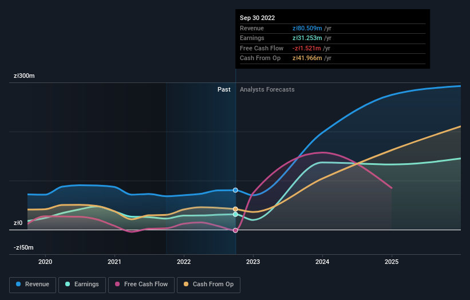Click the pink Free Cash Flow data point
The width and height of the screenshot is (470, 300).
(235, 230)
